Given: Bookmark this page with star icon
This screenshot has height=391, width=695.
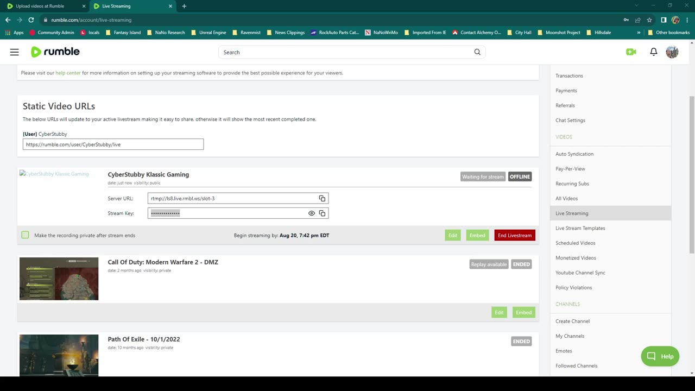Looking at the screenshot, I should (x=649, y=20).
